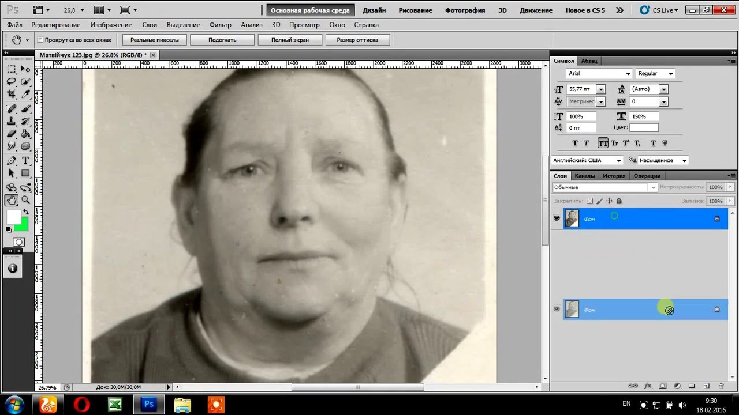Toggle lock layer position

pyautogui.click(x=609, y=201)
